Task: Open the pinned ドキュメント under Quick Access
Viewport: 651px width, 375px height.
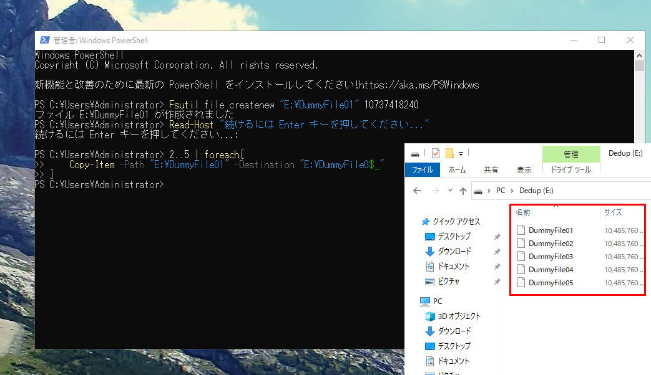Action: pos(453,267)
